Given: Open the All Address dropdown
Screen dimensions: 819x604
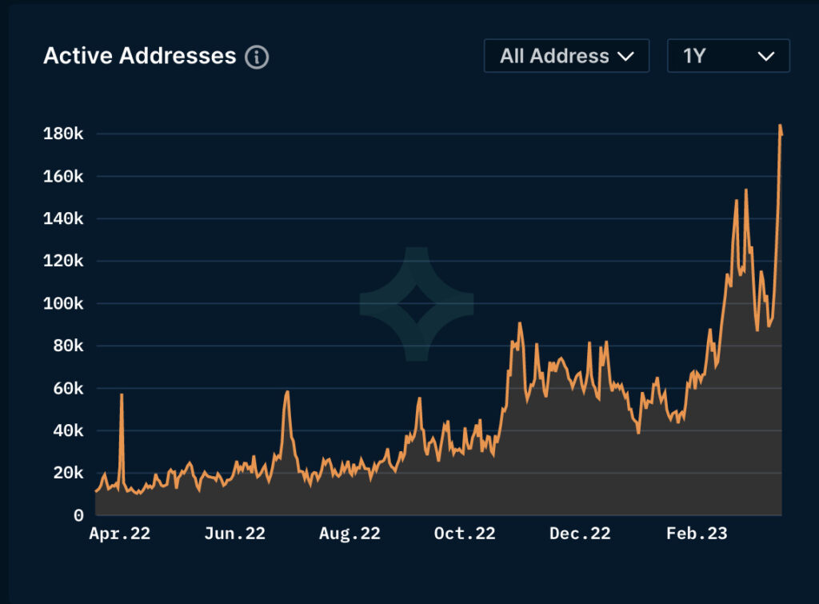Looking at the screenshot, I should [x=566, y=56].
